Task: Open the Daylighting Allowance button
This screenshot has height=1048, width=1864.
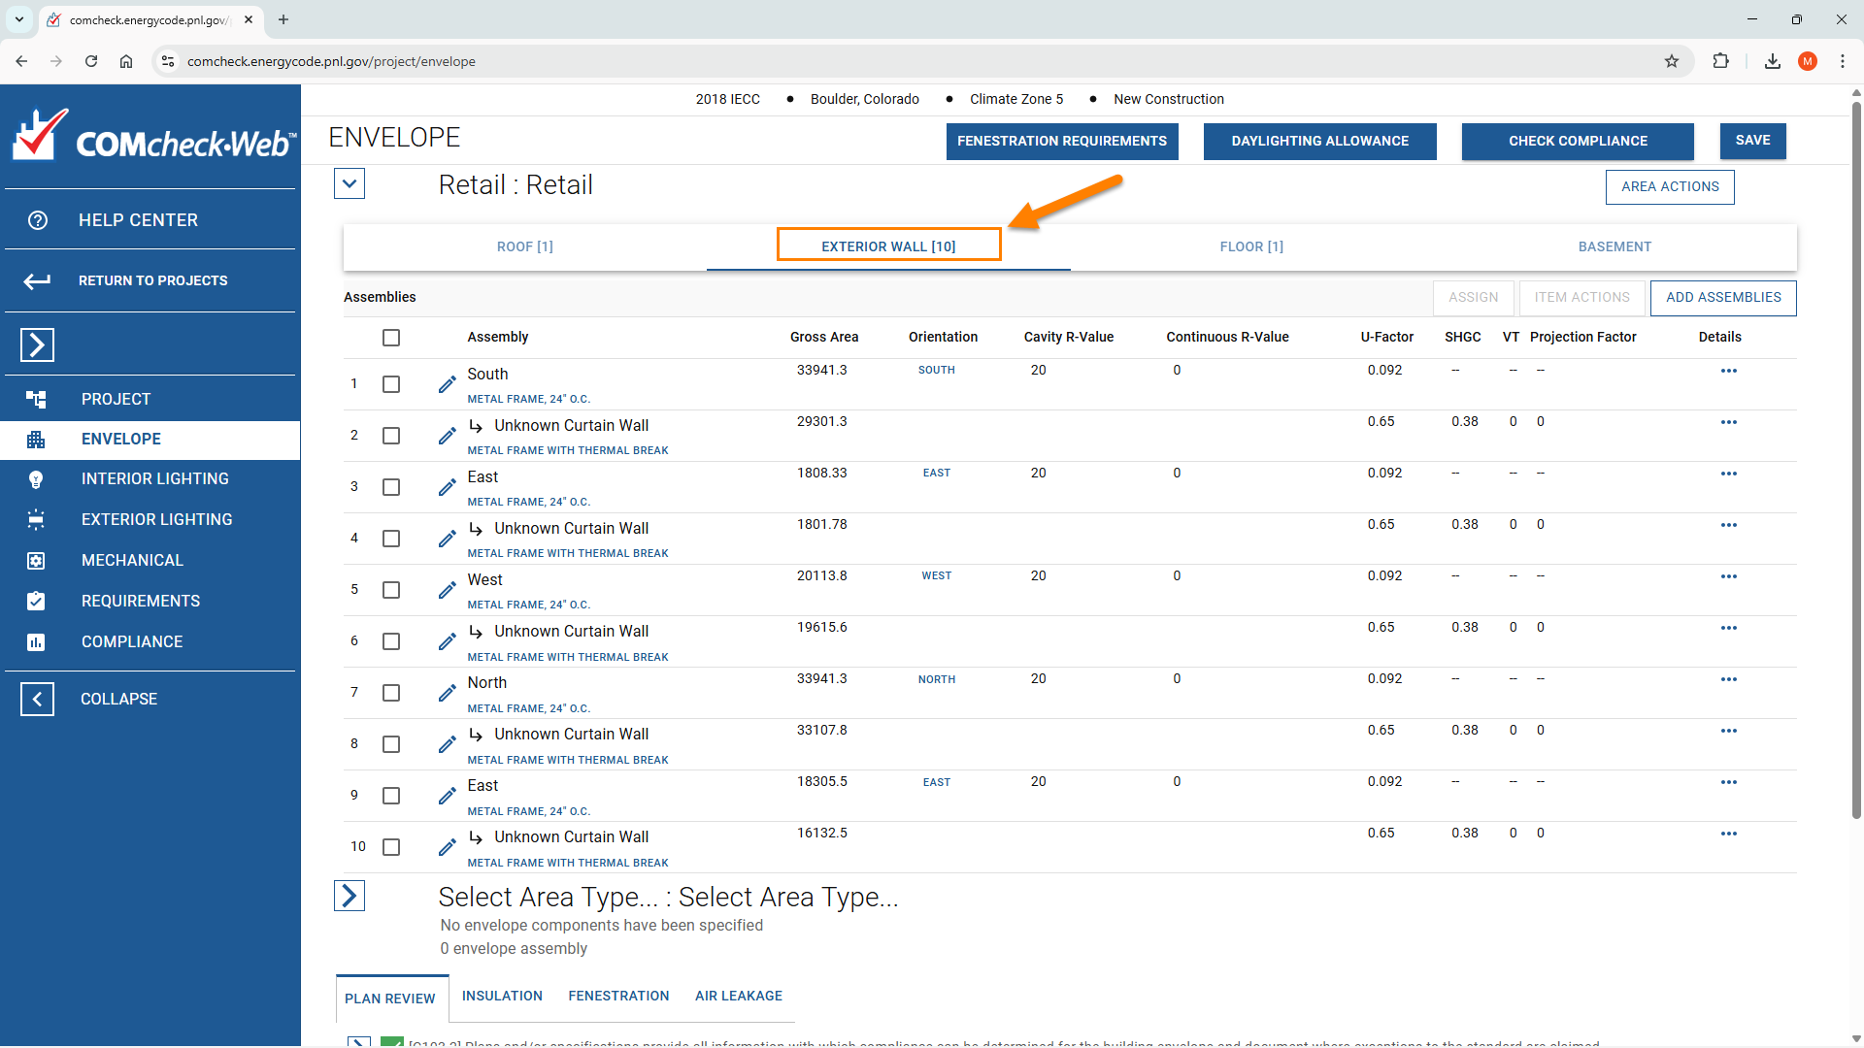Action: coord(1320,142)
